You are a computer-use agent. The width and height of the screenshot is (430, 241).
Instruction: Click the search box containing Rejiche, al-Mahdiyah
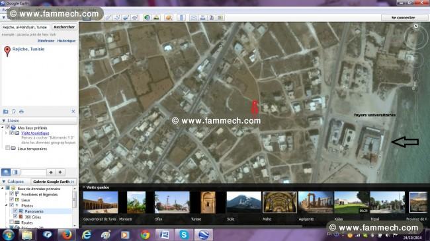(x=26, y=27)
